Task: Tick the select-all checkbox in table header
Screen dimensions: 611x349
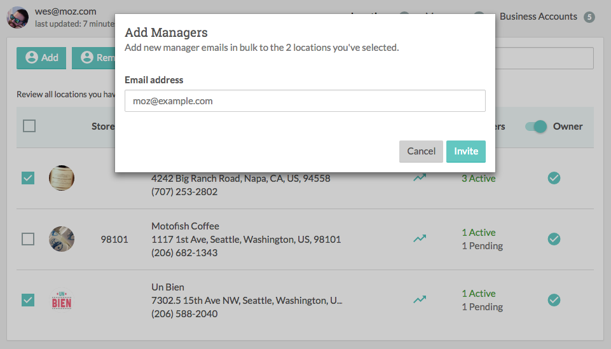Action: click(x=29, y=126)
